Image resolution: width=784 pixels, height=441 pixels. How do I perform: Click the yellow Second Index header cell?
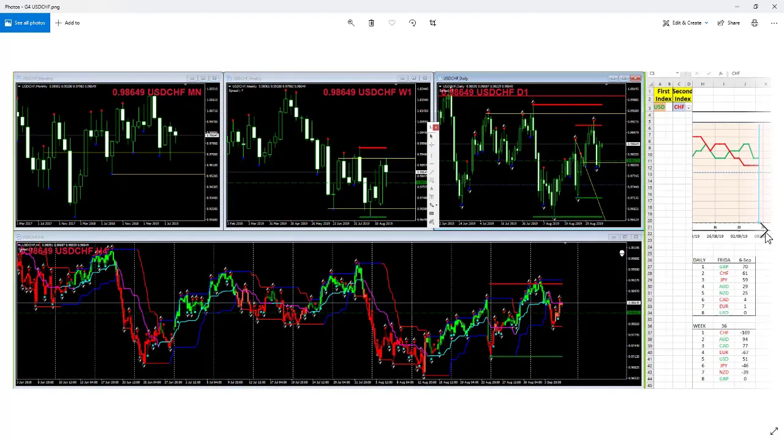pos(682,95)
